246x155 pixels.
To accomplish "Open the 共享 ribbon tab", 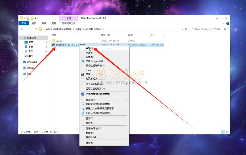I will point(44,23).
